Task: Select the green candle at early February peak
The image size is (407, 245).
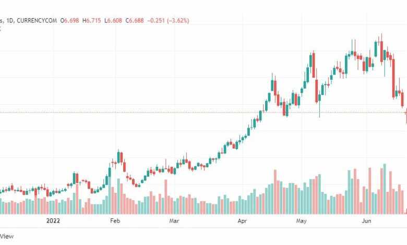Action: click(x=118, y=157)
